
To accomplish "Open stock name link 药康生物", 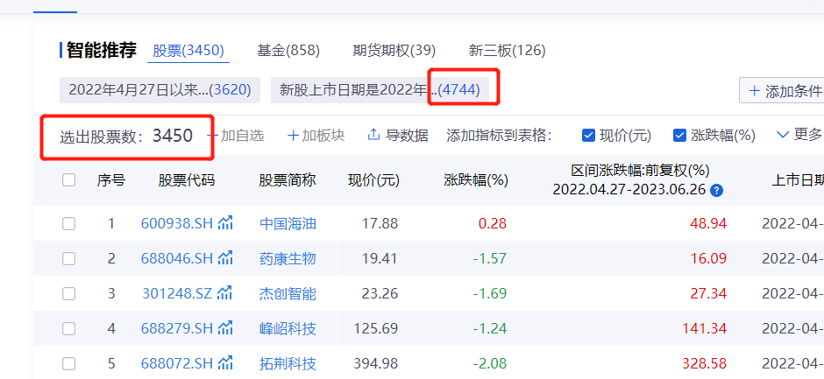I will pos(288,258).
